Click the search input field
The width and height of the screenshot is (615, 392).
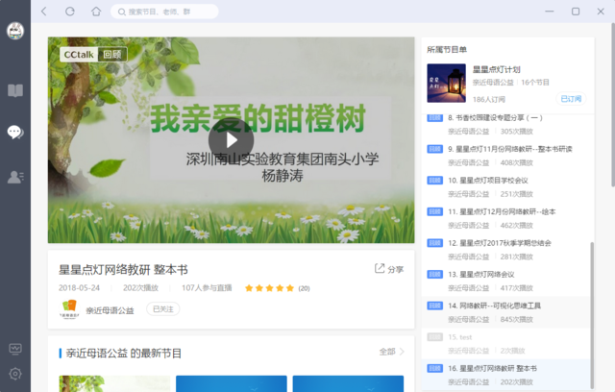point(163,12)
